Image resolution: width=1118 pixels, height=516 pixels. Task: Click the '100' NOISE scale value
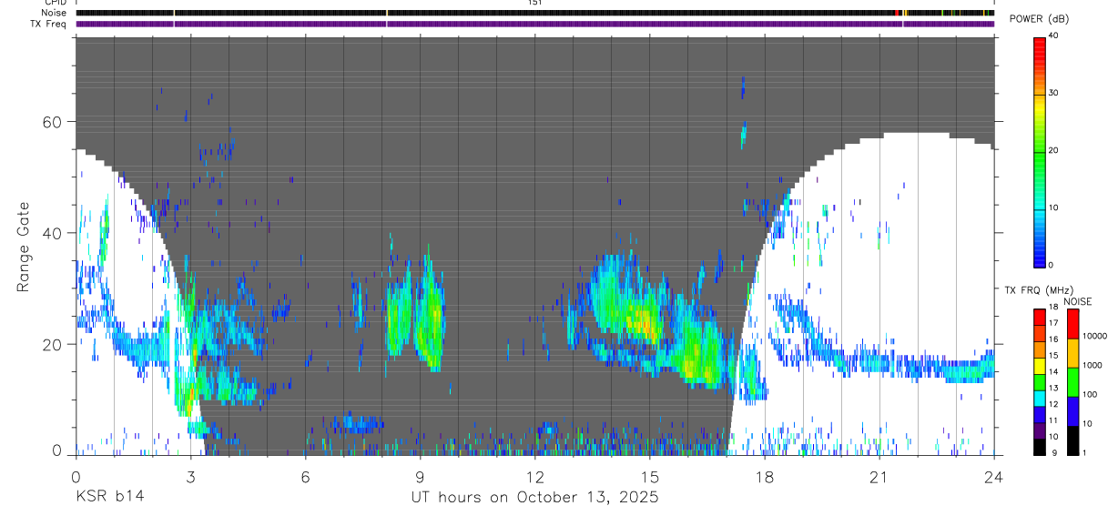(x=1089, y=393)
